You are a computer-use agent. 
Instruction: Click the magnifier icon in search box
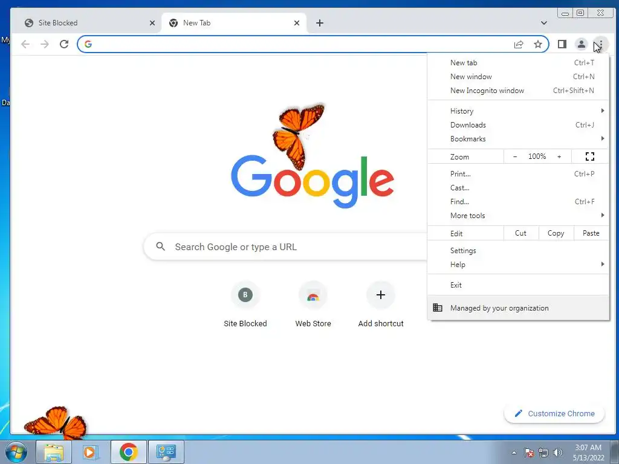(x=160, y=246)
